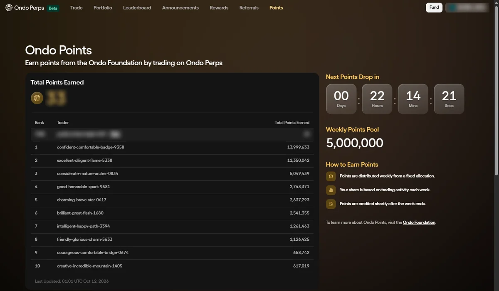Select trader excellent-diligent-flame-5338
The height and width of the screenshot is (291, 499).
pos(85,160)
